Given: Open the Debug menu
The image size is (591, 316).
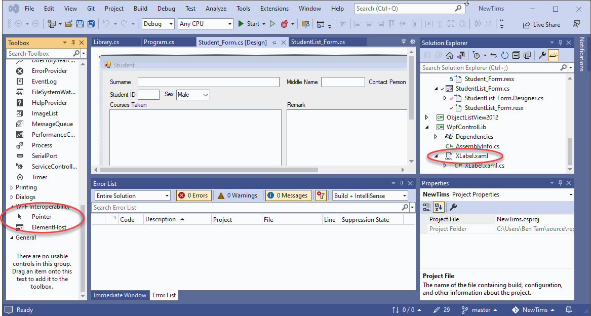Looking at the screenshot, I should (167, 8).
